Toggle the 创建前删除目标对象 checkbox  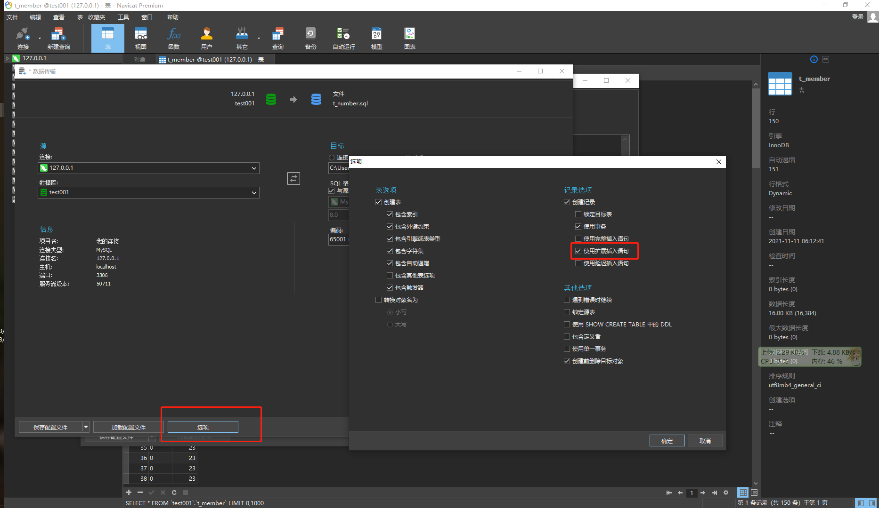(x=567, y=361)
